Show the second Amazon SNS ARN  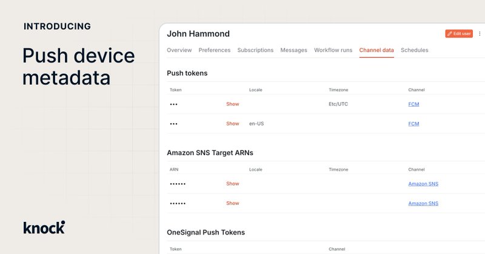pos(233,203)
